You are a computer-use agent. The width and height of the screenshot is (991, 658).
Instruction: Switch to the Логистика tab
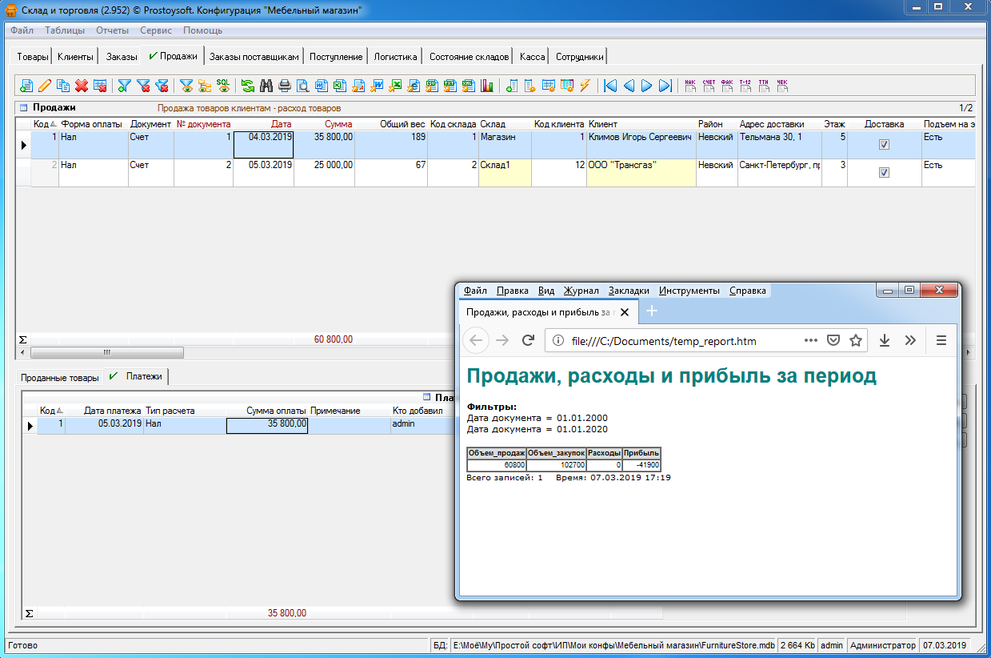coord(396,57)
